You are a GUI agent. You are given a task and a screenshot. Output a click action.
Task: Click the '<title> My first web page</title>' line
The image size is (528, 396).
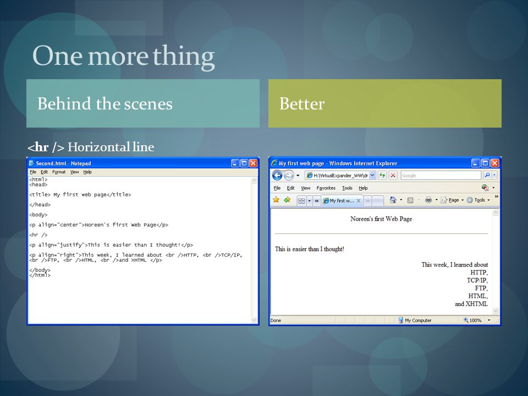[x=80, y=195]
